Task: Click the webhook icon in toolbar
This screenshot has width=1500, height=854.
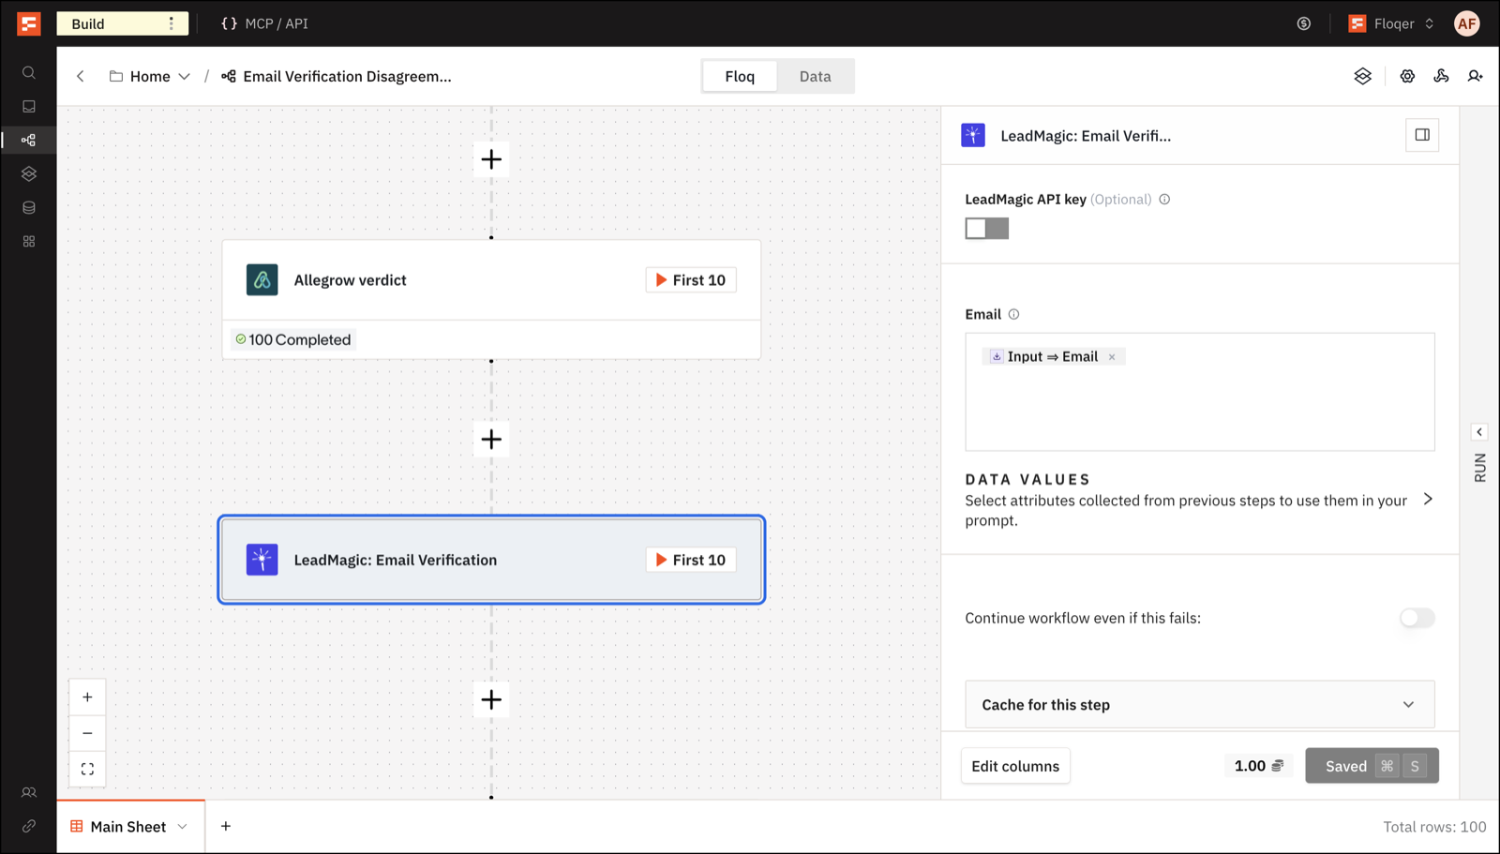Action: pos(1441,77)
